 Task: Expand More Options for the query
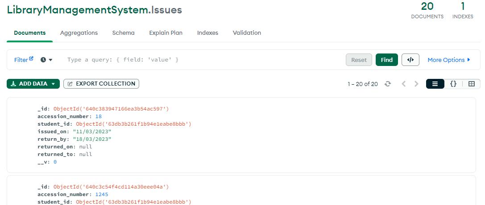coord(449,60)
